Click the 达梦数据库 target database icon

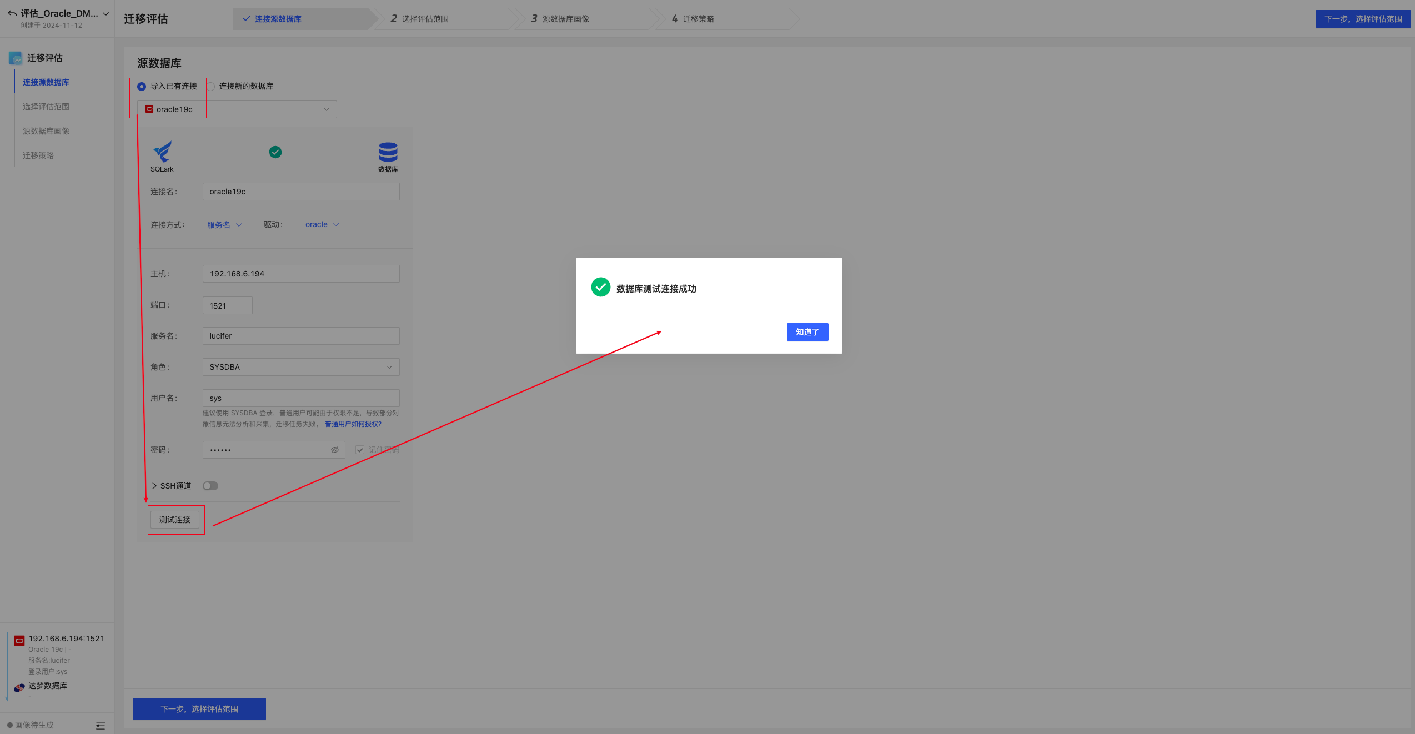click(x=19, y=687)
